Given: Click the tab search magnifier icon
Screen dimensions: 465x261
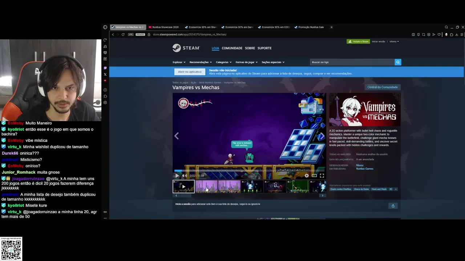Looking at the screenshot, I should 446,27.
